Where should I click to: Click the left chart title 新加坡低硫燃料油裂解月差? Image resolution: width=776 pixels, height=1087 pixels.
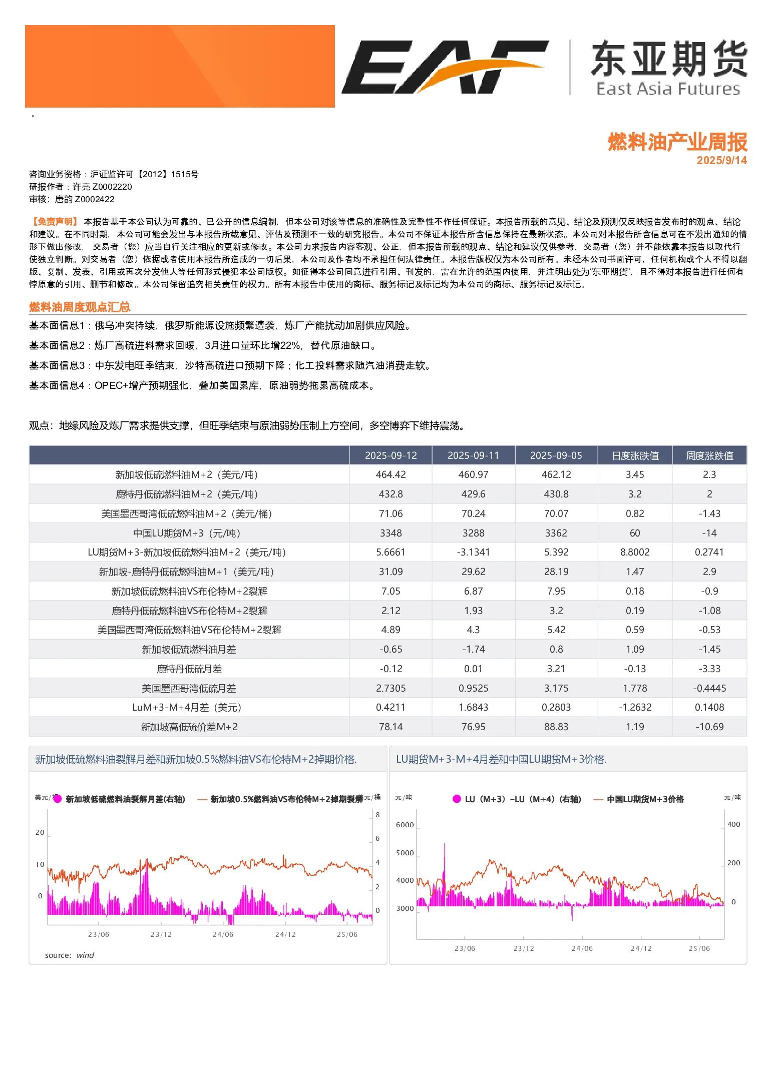(x=196, y=759)
